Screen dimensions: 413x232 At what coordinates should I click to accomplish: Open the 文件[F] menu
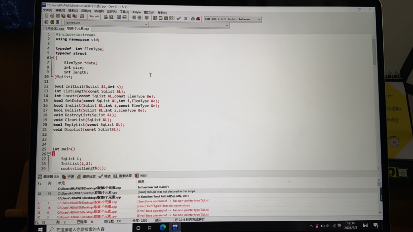(x=47, y=11)
